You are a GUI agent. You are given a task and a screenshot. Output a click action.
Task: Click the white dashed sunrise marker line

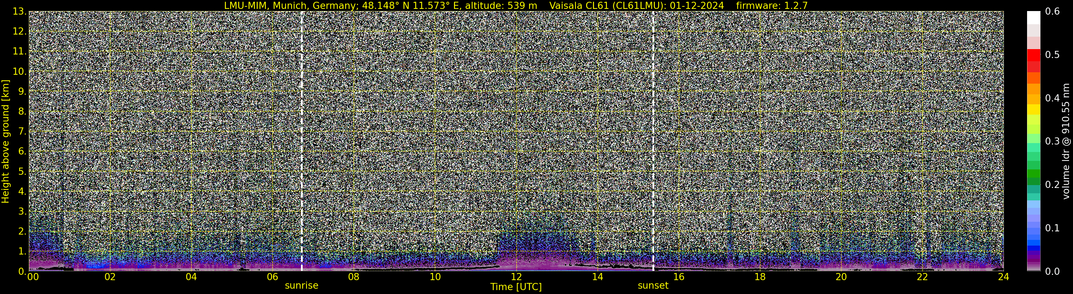302,141
